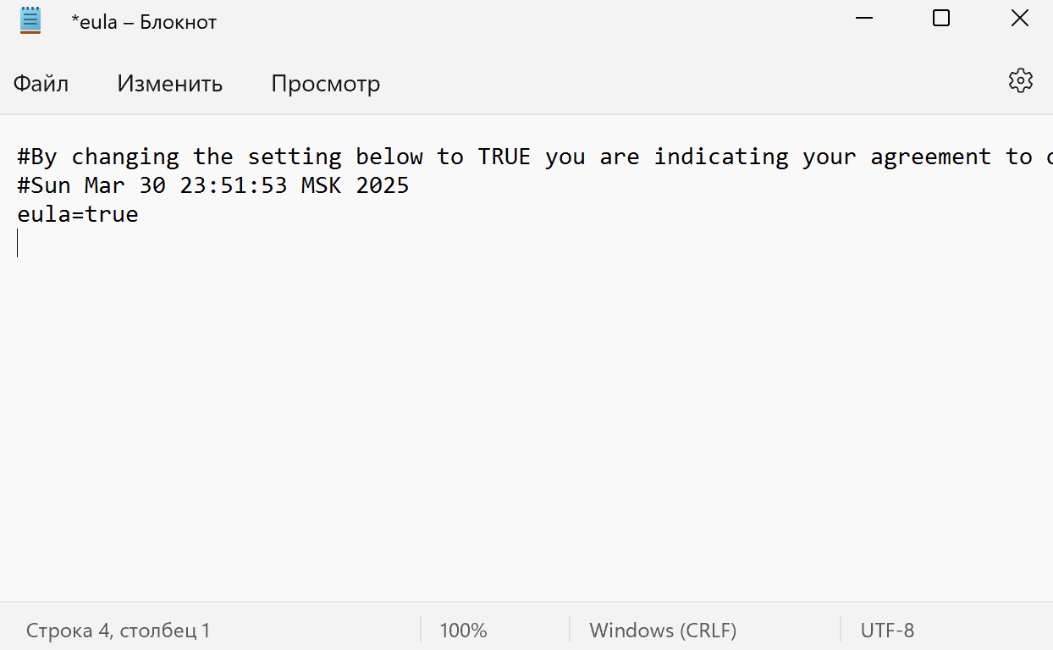Click the Строка 4, столбец 1 position indicator

click(118, 631)
